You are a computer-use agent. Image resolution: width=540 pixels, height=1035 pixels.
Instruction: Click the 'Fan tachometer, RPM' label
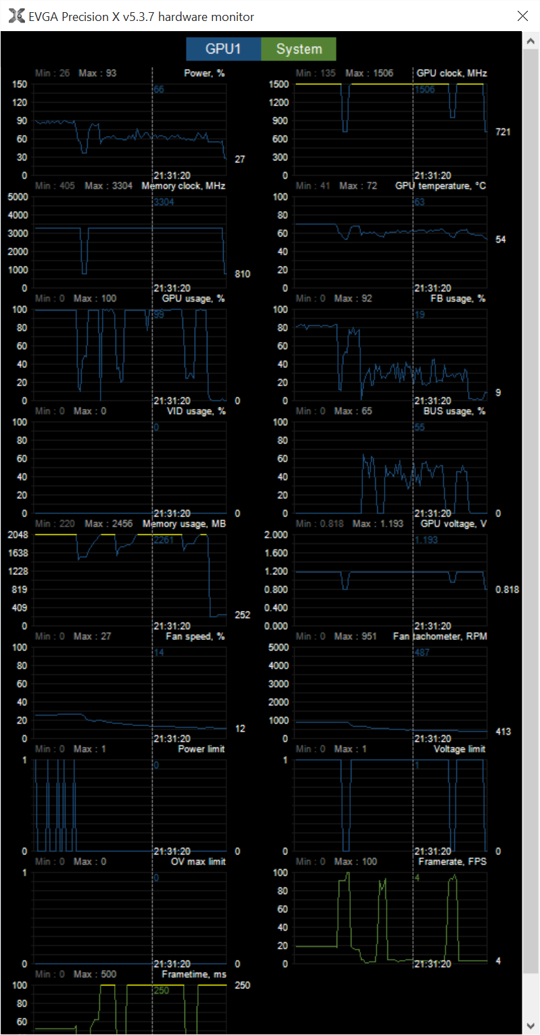440,636
